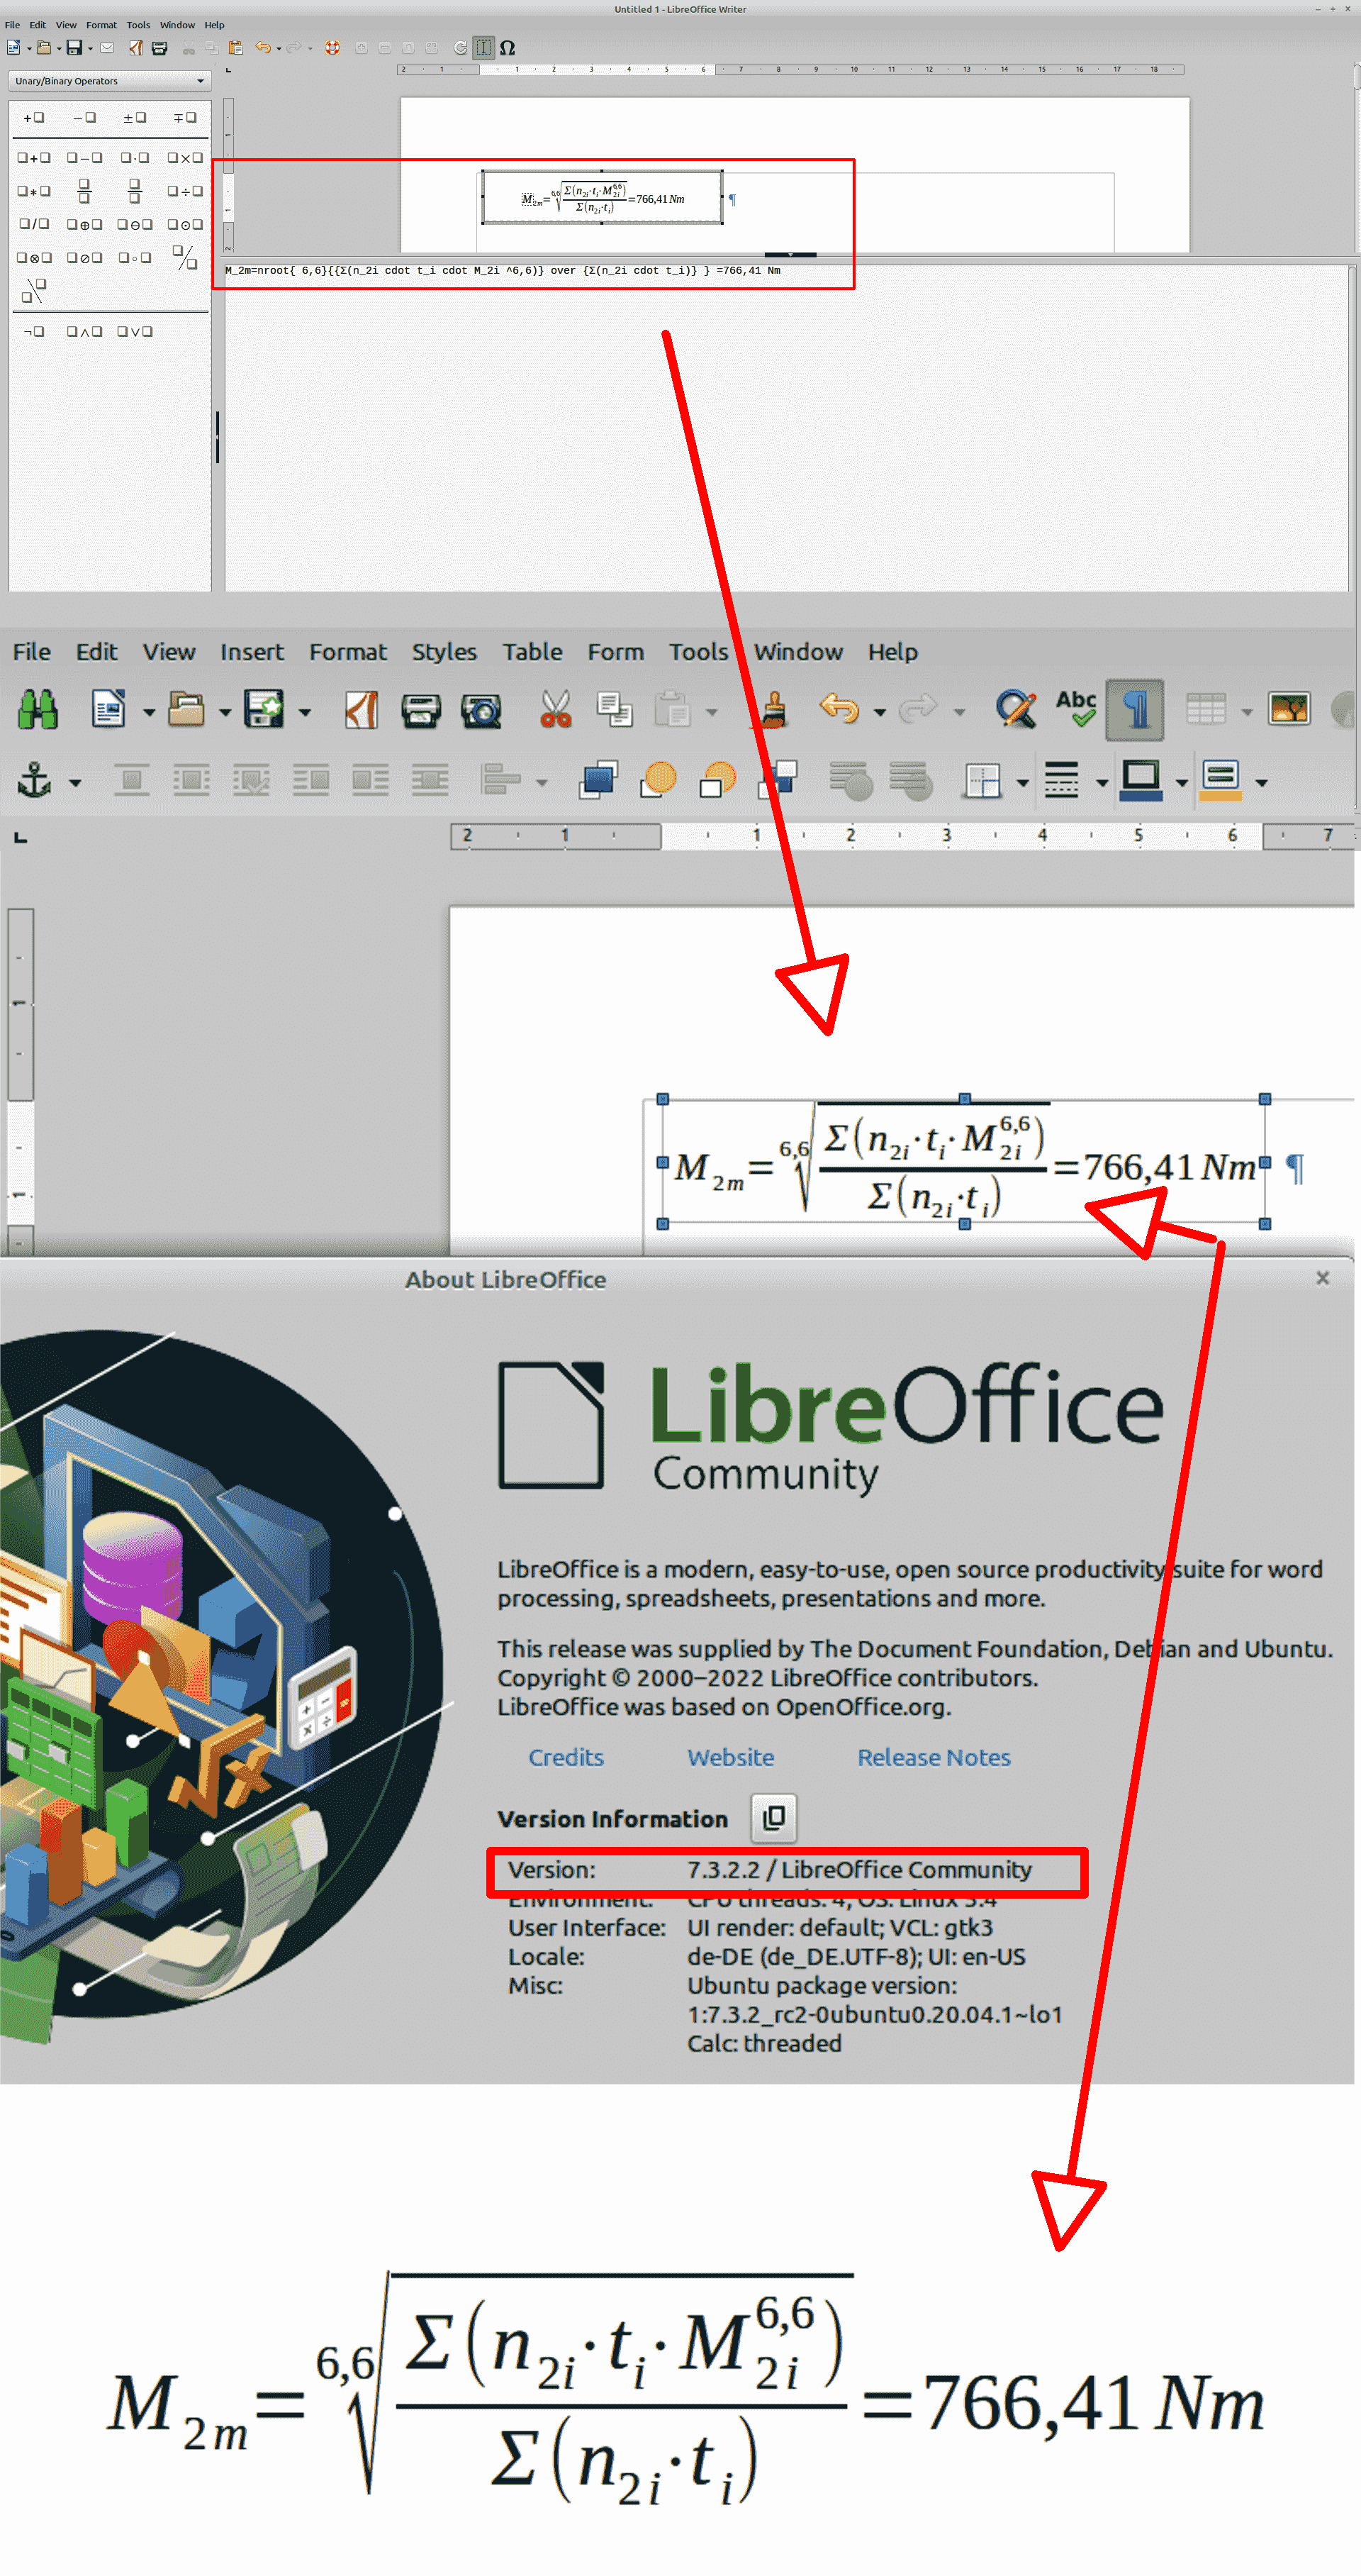Insert the a × b multiplication element
Viewport: 1361px width, 2576px height.
tap(185, 158)
